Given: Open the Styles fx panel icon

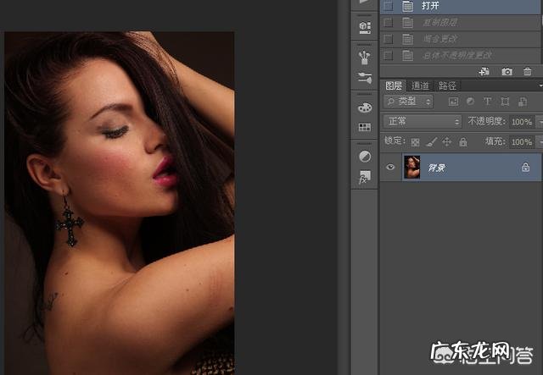Looking at the screenshot, I should click(365, 179).
